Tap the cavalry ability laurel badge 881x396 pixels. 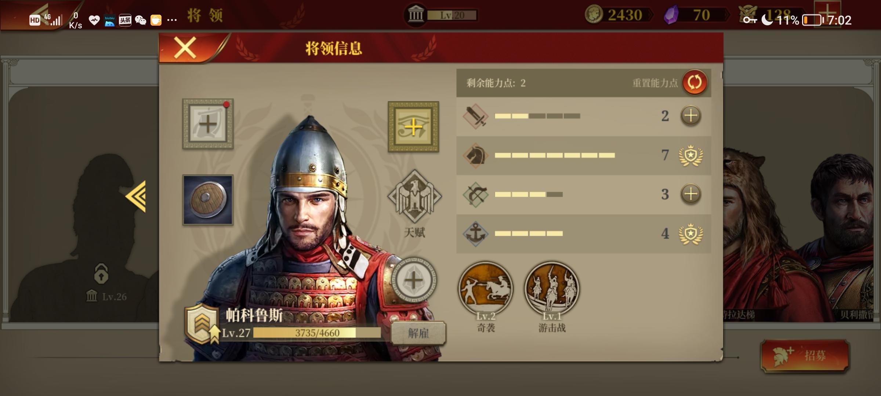click(x=691, y=155)
